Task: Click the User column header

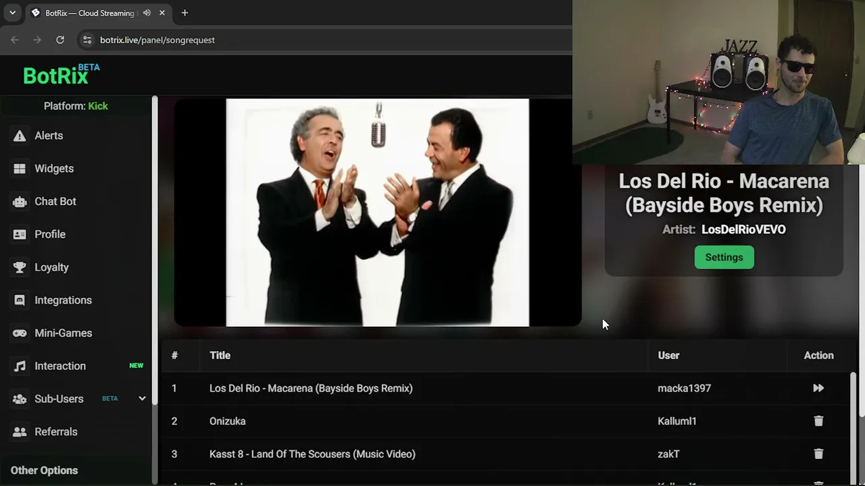Action: [668, 356]
